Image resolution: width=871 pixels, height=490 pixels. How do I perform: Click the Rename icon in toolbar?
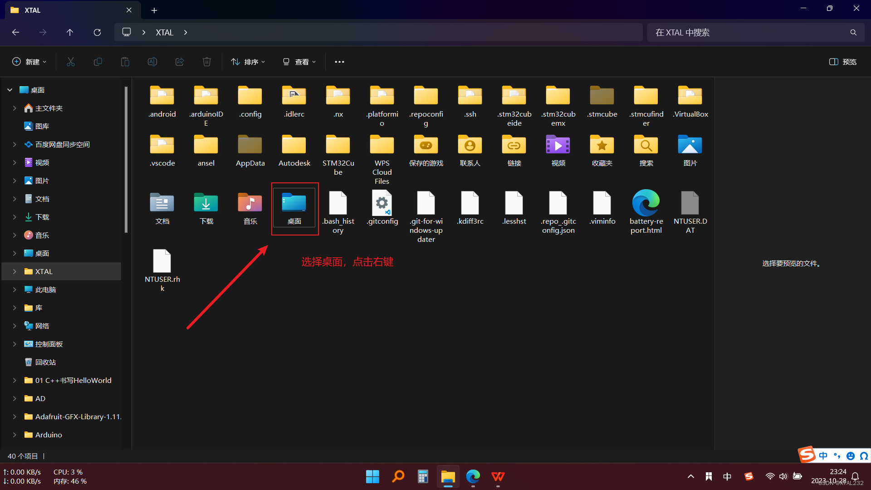point(152,62)
